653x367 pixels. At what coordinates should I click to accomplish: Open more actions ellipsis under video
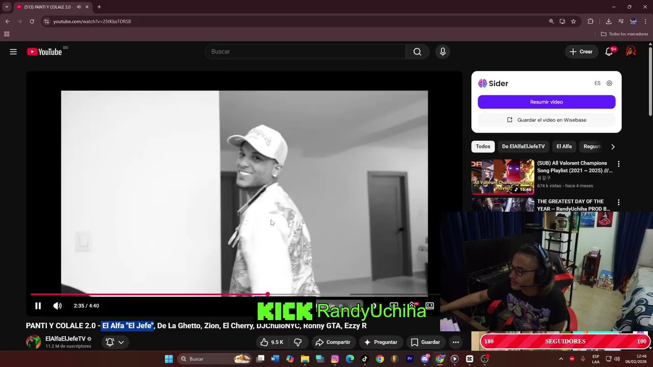coord(456,342)
